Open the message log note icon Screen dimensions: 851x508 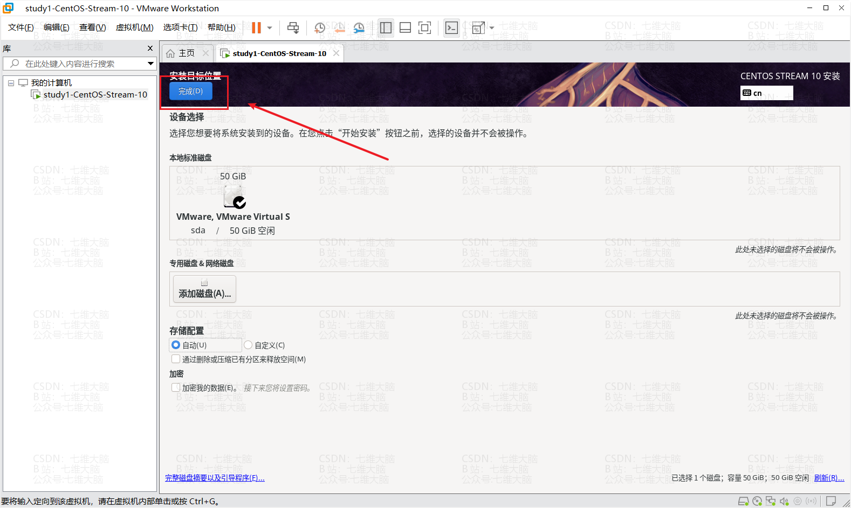831,501
